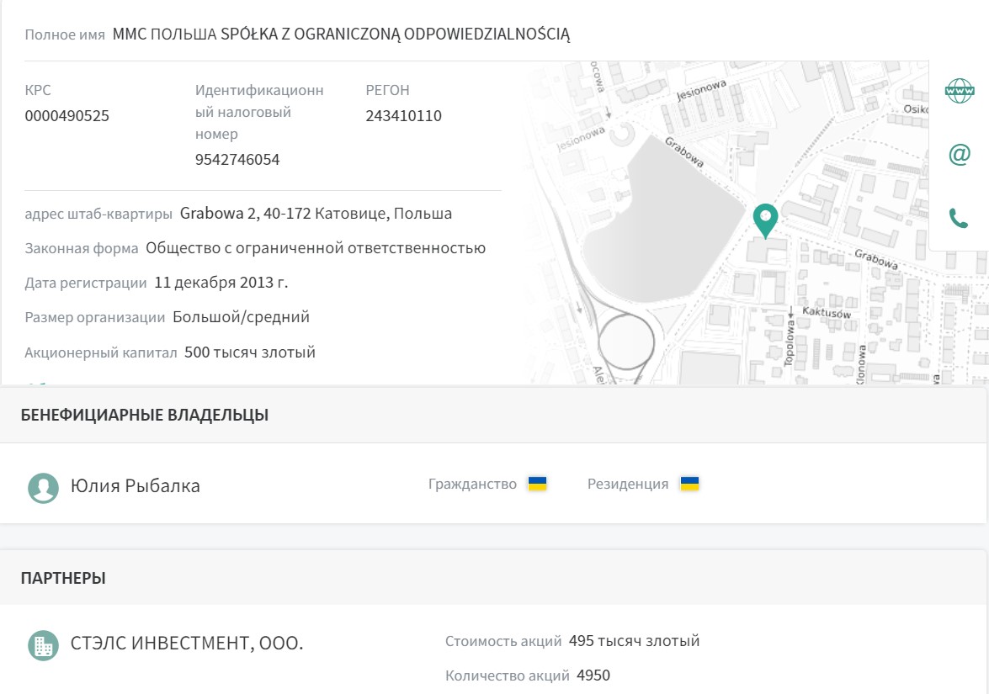This screenshot has width=989, height=694.
Task: Click the КРС number 0000490525
Action: click(x=67, y=116)
